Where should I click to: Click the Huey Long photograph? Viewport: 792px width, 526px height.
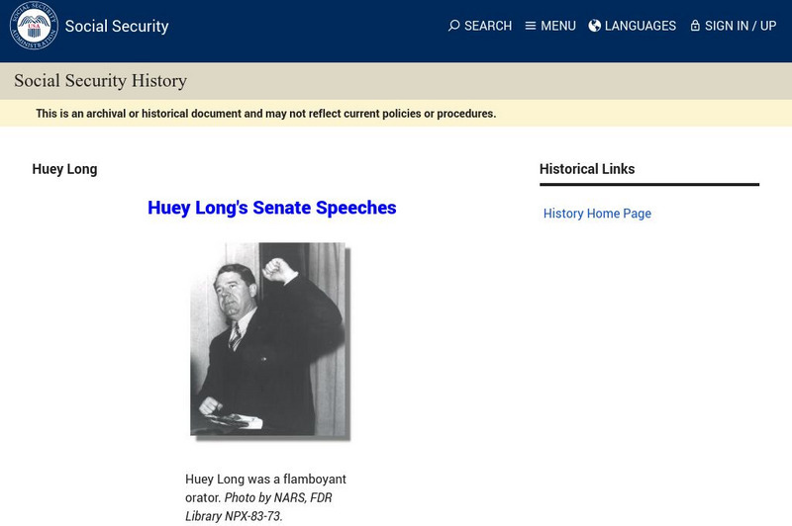click(270, 341)
